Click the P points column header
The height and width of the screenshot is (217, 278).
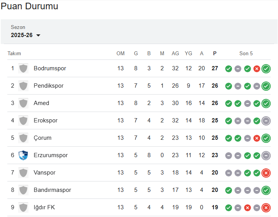click(215, 53)
